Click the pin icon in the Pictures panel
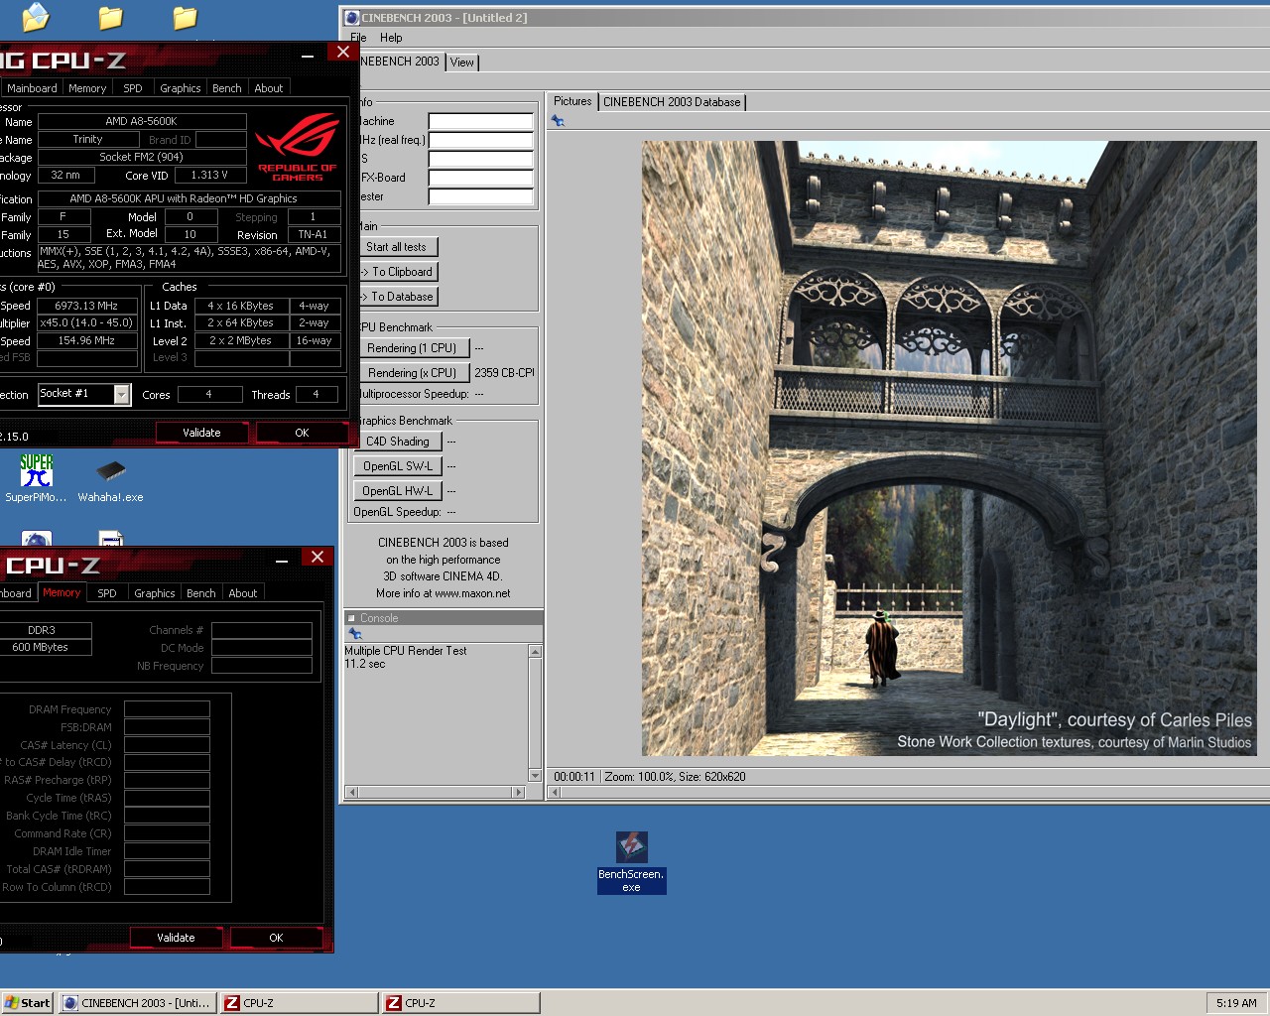This screenshot has width=1270, height=1016. pyautogui.click(x=558, y=121)
